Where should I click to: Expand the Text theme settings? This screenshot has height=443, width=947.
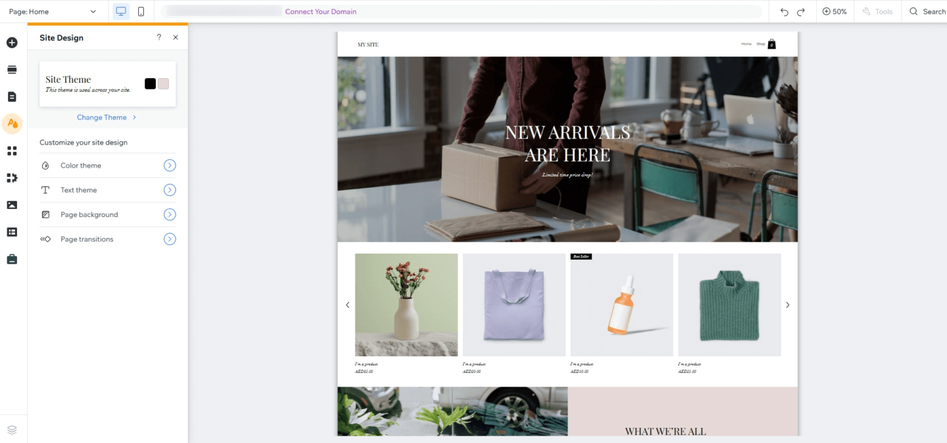[108, 190]
